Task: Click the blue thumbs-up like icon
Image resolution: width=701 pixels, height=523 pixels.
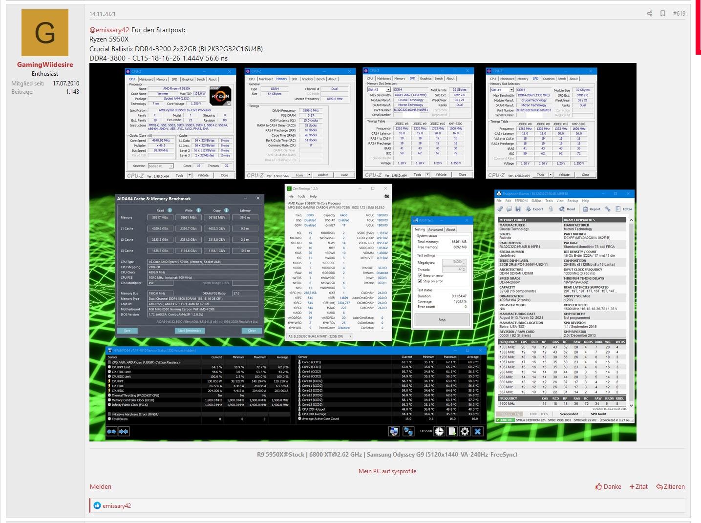Action: (x=97, y=505)
